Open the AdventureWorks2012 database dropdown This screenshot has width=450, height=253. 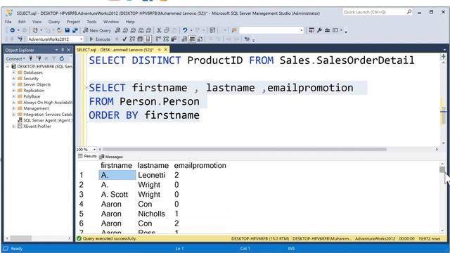82,39
